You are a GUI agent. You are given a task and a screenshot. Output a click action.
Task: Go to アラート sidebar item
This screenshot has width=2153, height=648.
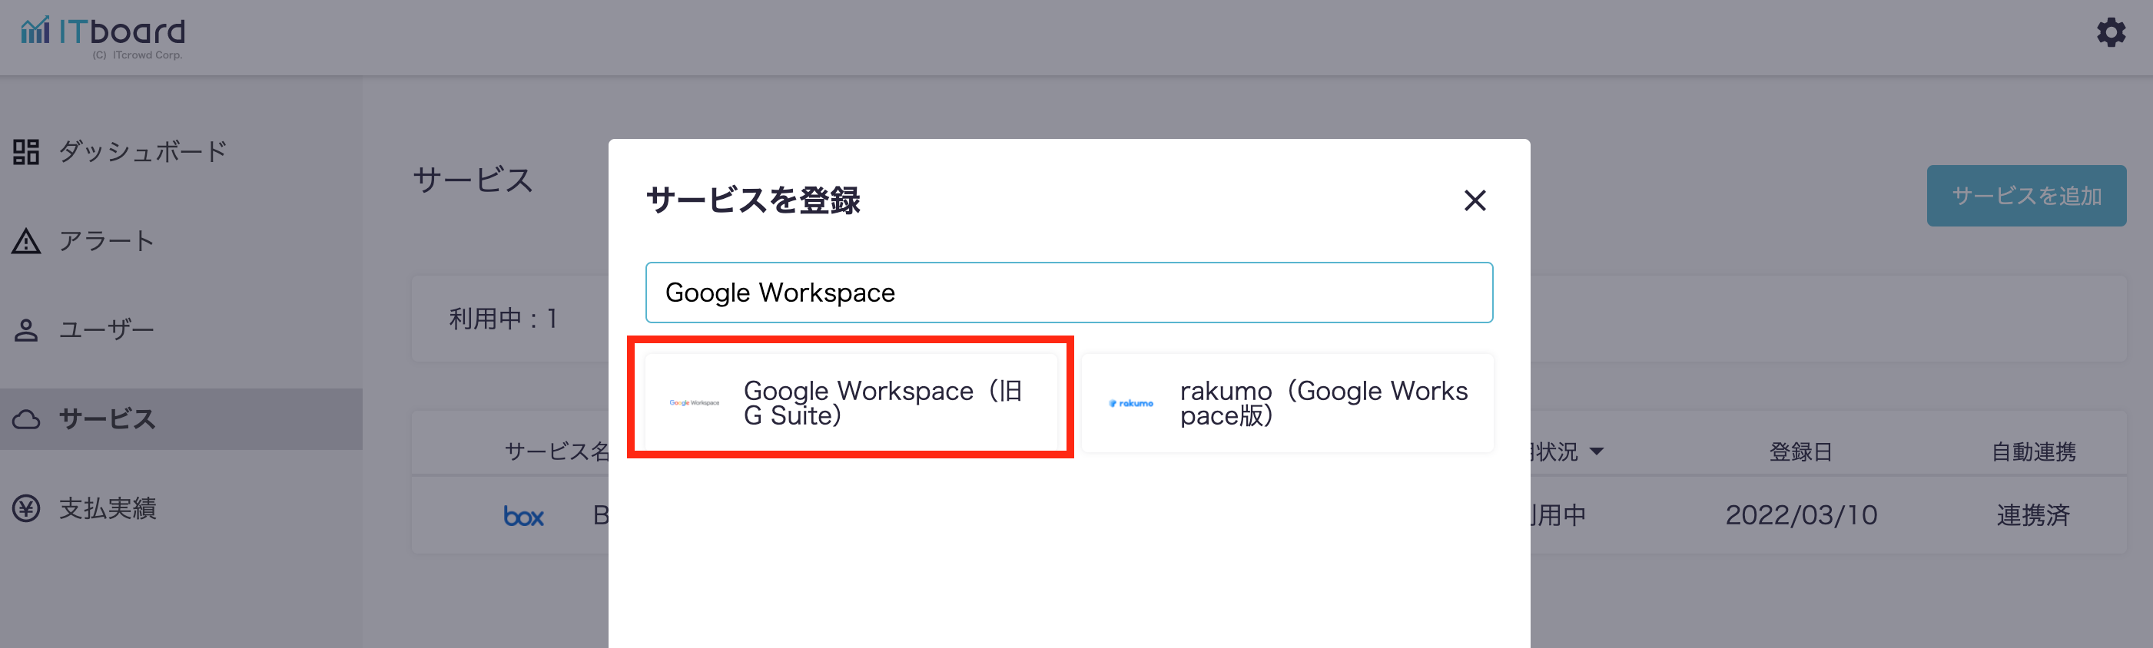(107, 241)
